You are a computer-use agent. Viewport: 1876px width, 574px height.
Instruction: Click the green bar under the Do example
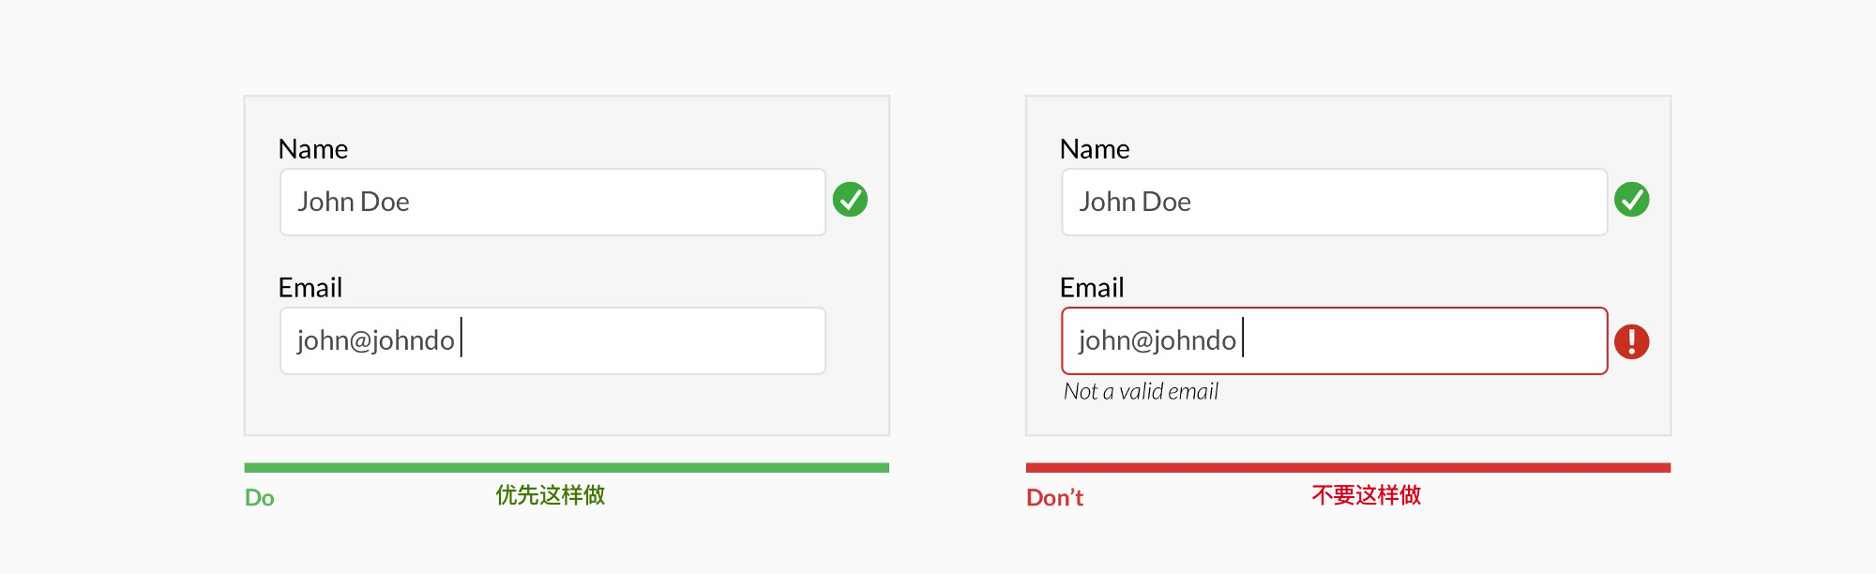pos(567,467)
